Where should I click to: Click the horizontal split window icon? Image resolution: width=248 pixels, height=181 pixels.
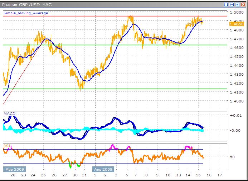(232, 5)
